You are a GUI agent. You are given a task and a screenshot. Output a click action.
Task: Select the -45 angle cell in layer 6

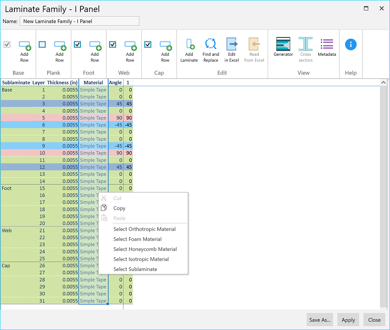coord(116,125)
